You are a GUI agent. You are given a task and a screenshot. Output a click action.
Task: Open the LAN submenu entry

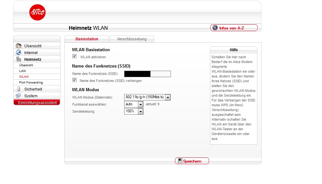click(22, 71)
